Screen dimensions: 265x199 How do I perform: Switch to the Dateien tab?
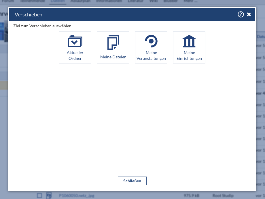tap(58, 1)
